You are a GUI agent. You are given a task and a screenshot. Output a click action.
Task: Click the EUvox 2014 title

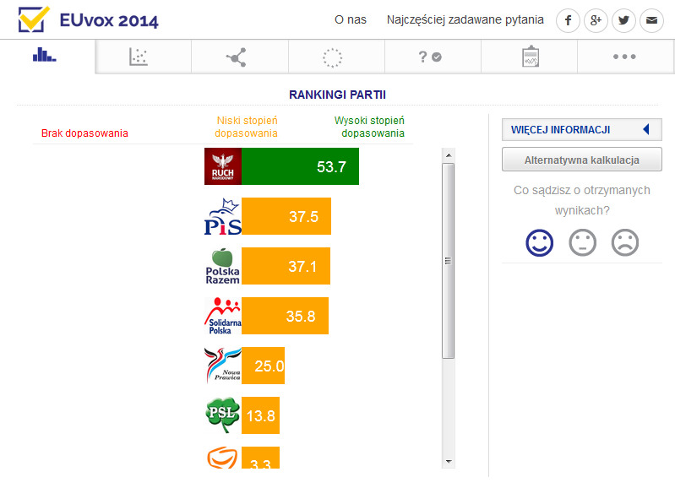click(x=109, y=20)
